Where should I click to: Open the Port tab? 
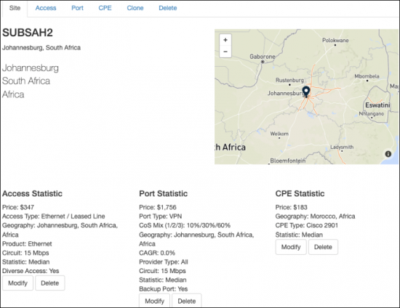pyautogui.click(x=77, y=8)
